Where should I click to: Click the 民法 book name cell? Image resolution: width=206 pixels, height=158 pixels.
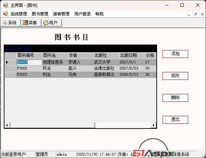pos(55,69)
